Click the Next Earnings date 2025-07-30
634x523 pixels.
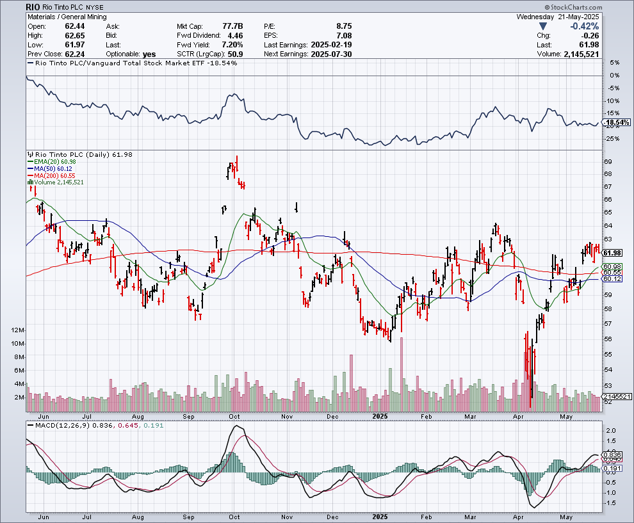[x=331, y=54]
